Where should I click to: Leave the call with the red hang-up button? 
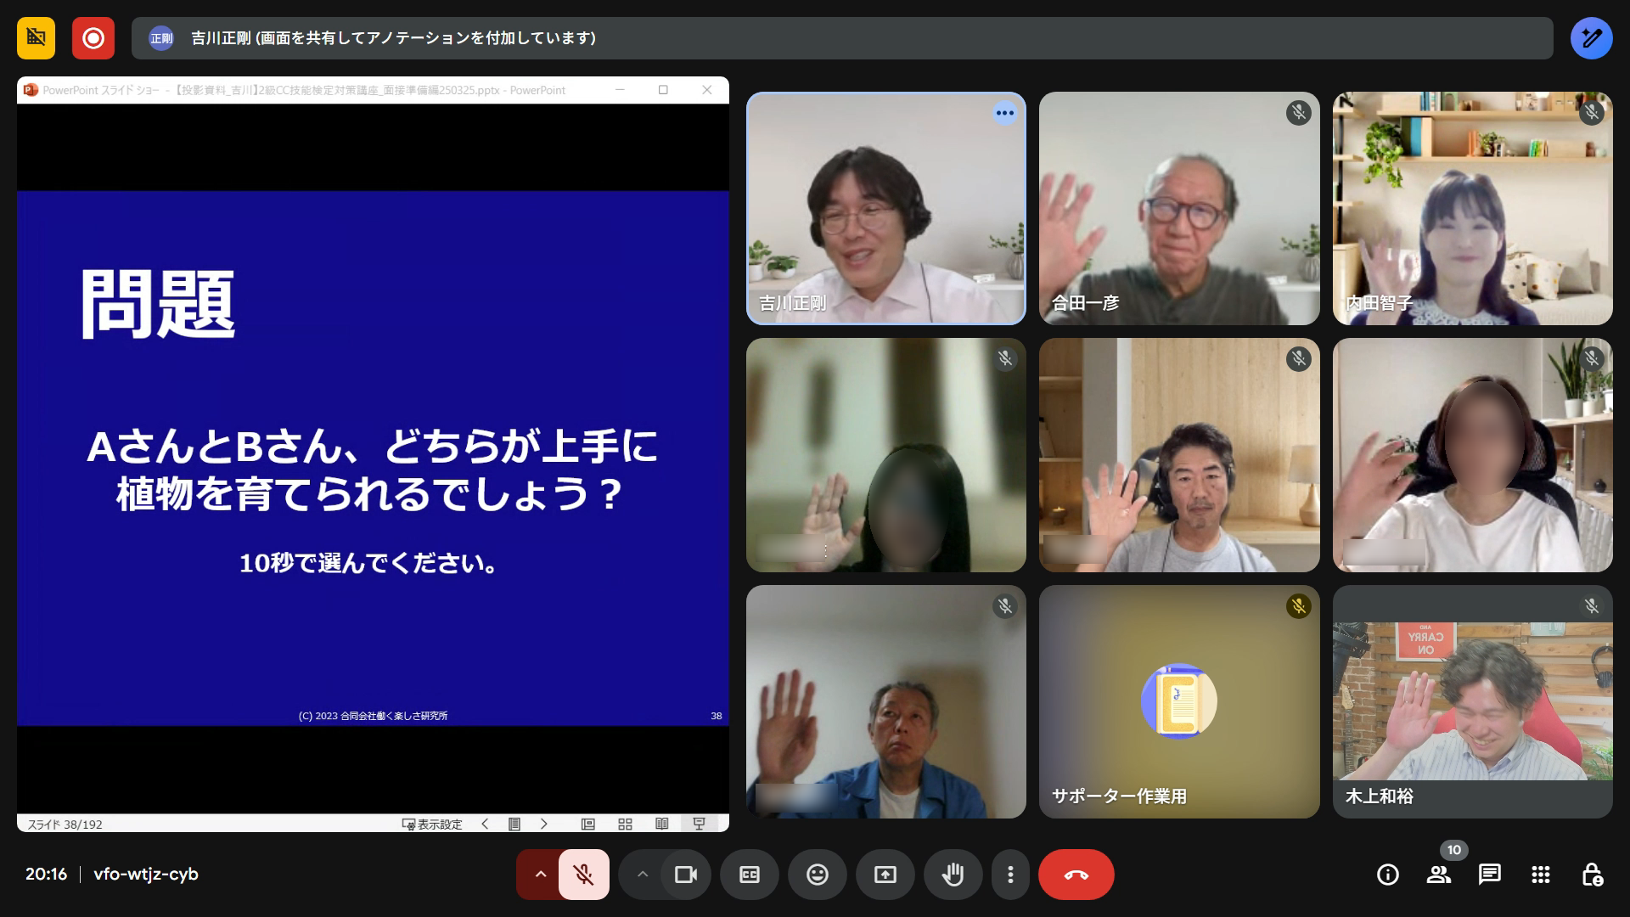1076,875
